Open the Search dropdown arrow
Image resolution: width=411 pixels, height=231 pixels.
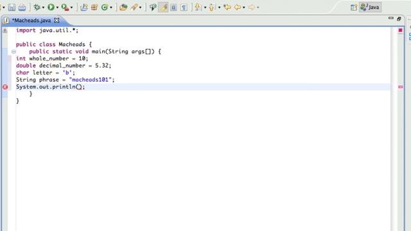140,8
